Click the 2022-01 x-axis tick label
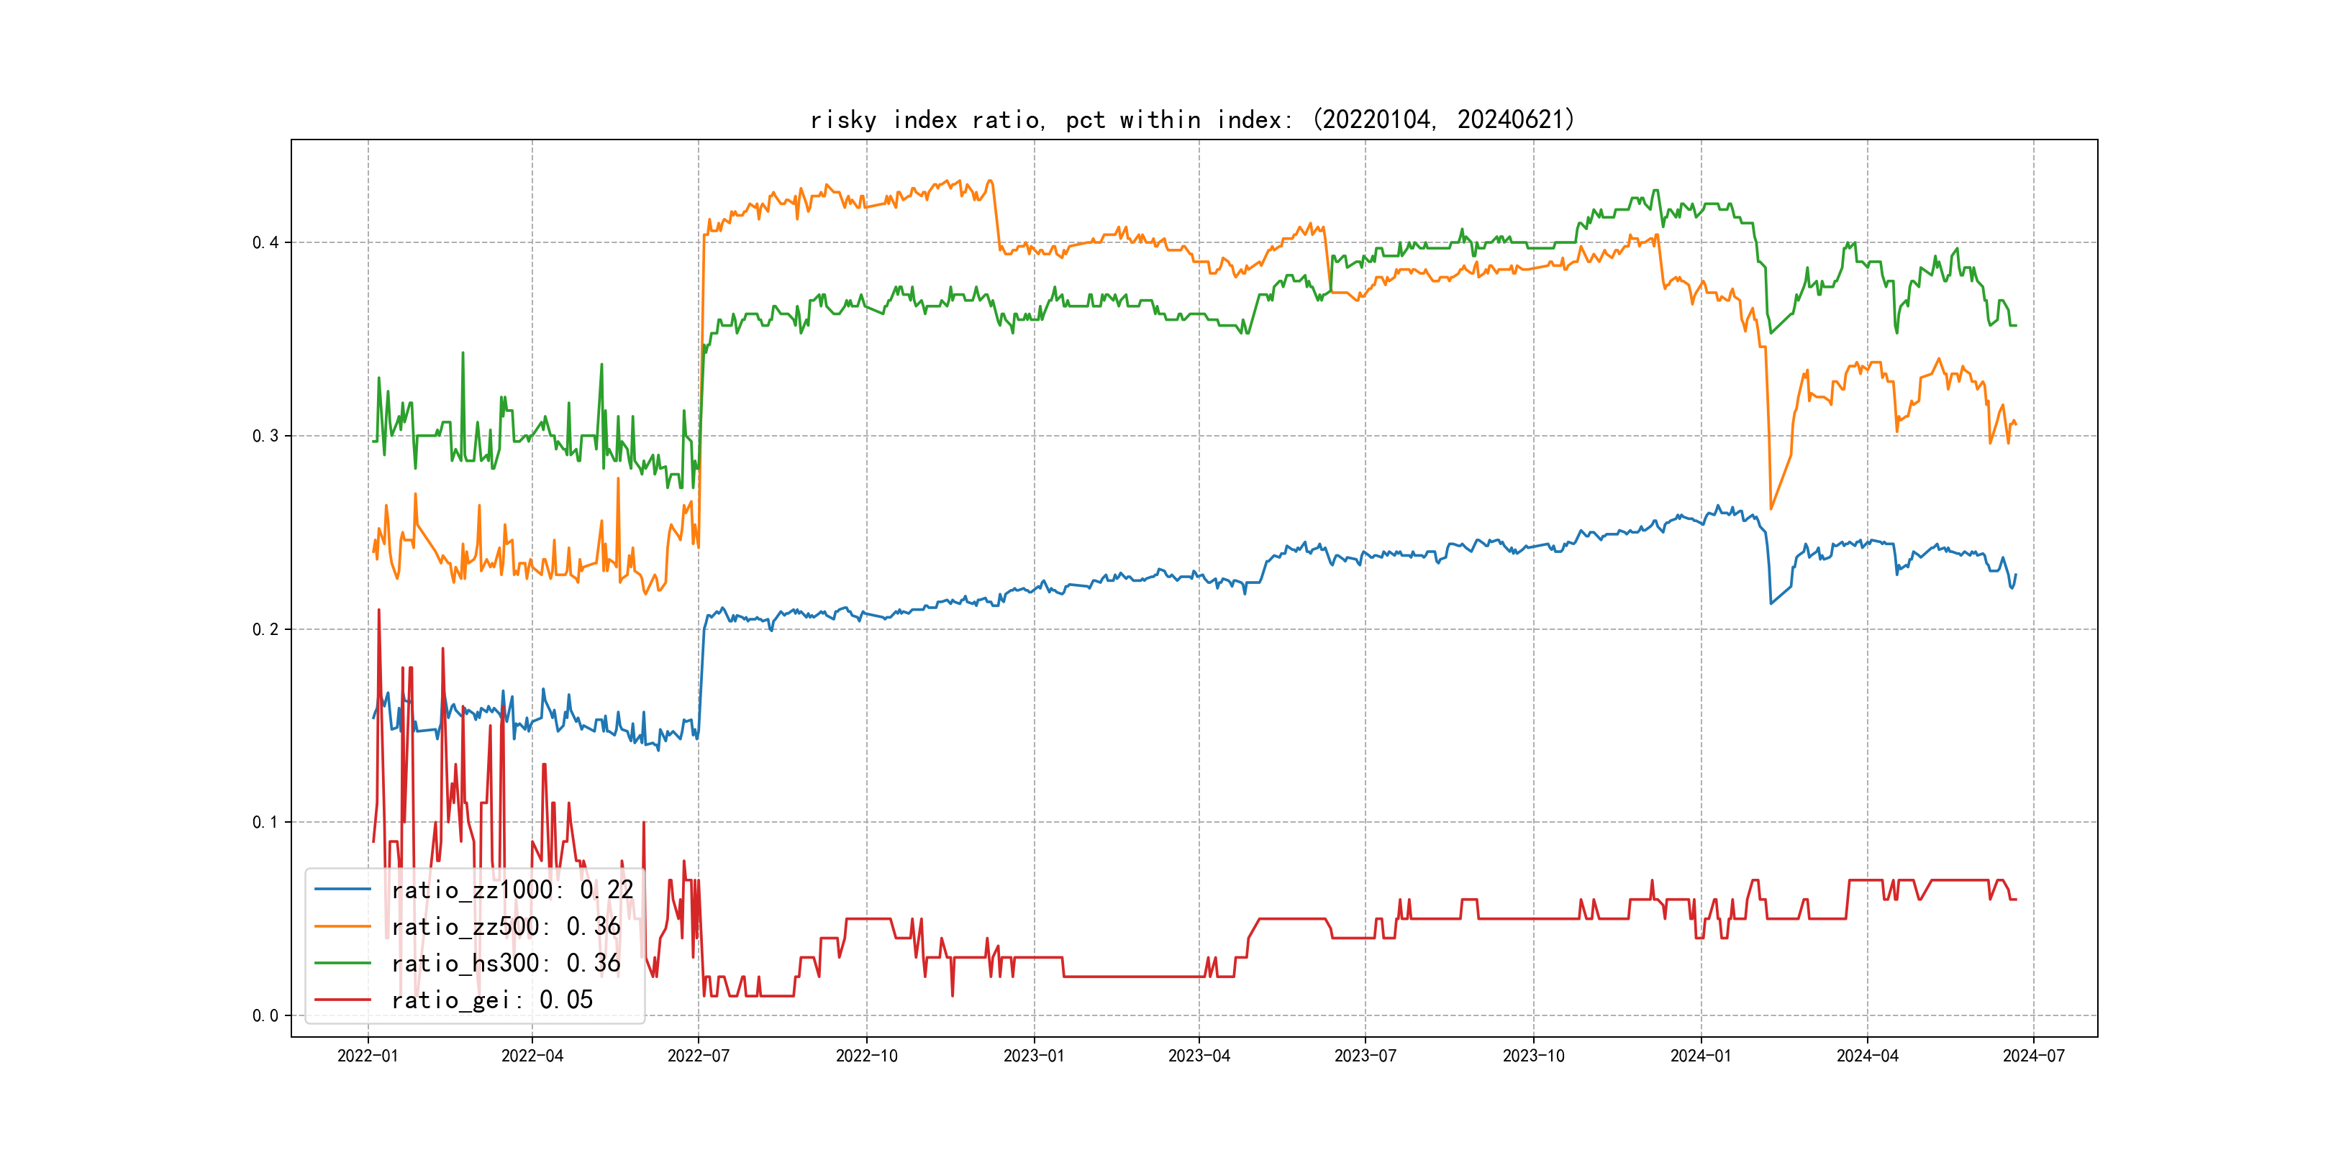Screen dimensions: 2331x1165 tap(368, 1056)
